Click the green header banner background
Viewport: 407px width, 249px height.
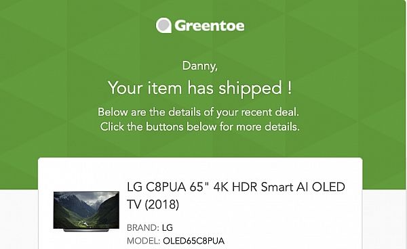pyautogui.click(x=52, y=78)
